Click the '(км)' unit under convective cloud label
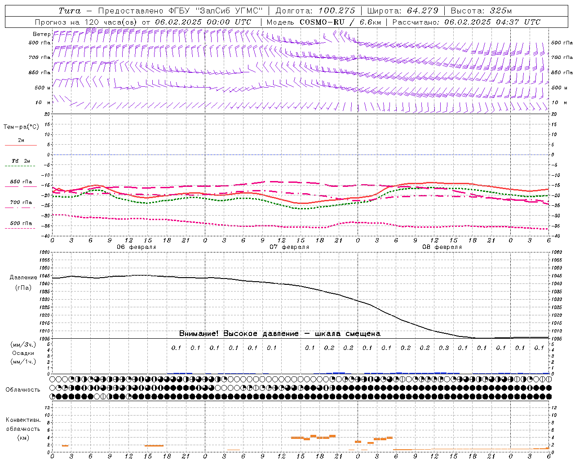Viewport: 575px width, 460px height. click(x=23, y=438)
